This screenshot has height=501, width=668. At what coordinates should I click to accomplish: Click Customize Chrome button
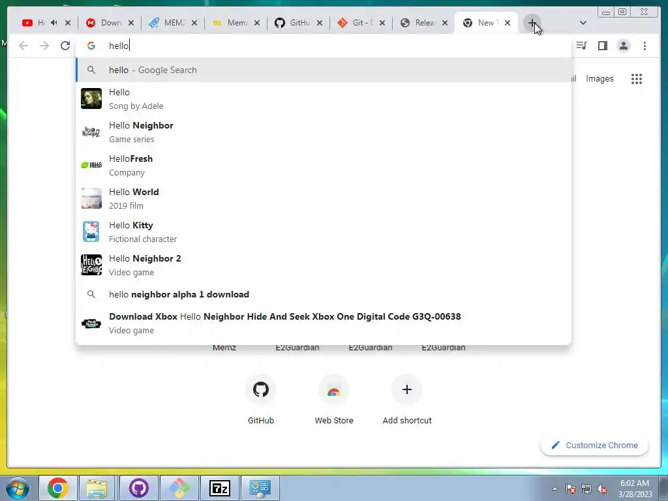595,445
